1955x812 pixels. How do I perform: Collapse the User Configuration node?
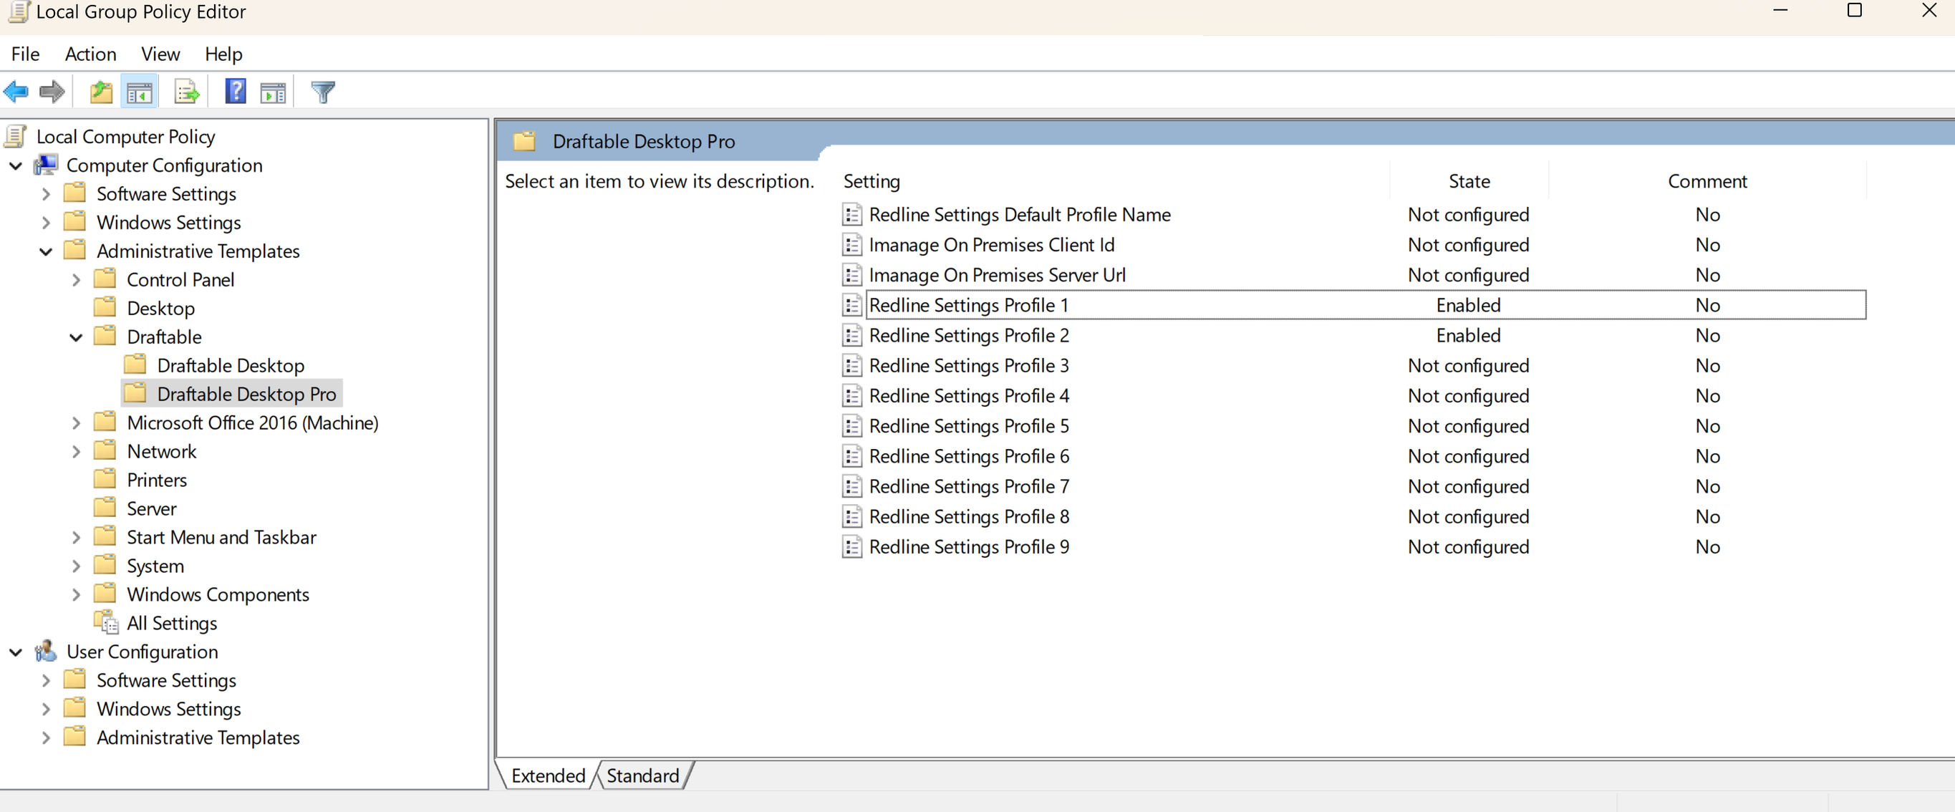coord(16,652)
